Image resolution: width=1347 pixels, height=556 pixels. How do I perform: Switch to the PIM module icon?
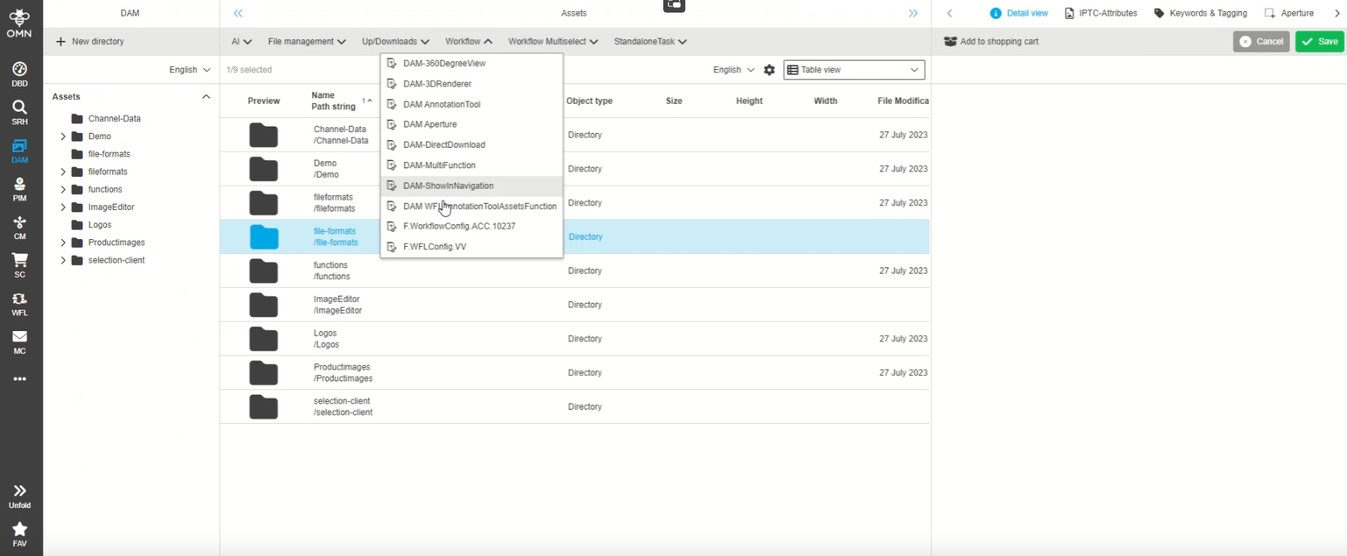tap(20, 189)
